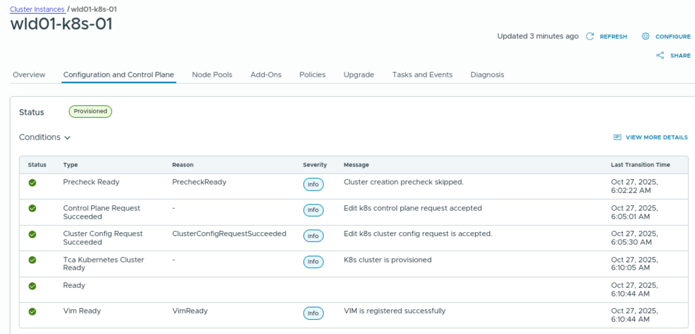Click the Provisioned status badge
Viewport: 695px width, 334px height.
90,112
